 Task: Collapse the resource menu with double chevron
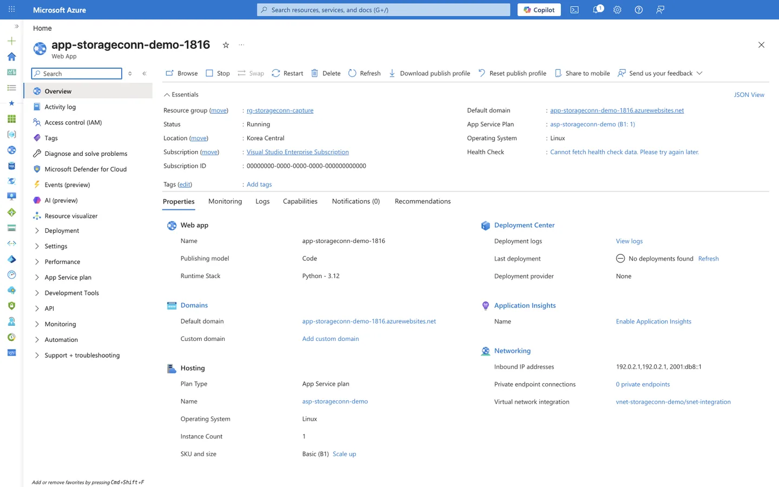[144, 74]
